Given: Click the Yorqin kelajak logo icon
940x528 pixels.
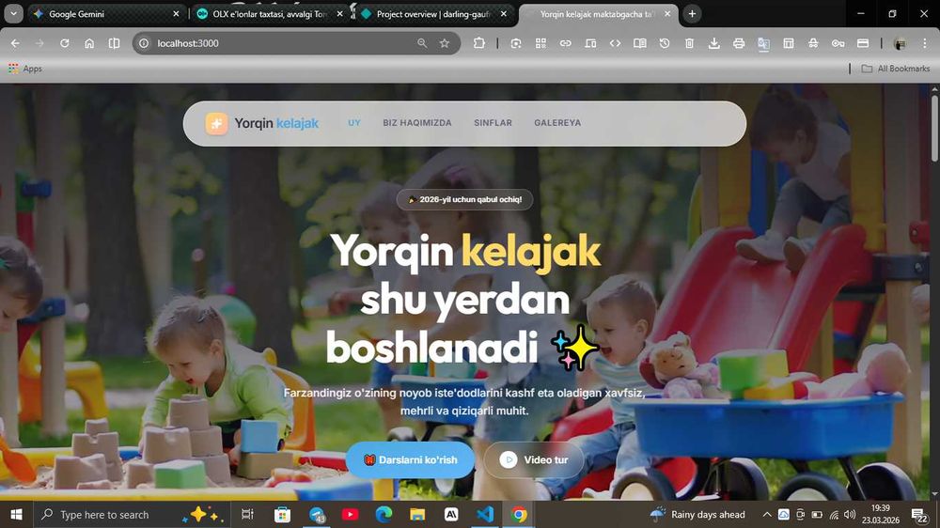Looking at the screenshot, I should point(216,123).
